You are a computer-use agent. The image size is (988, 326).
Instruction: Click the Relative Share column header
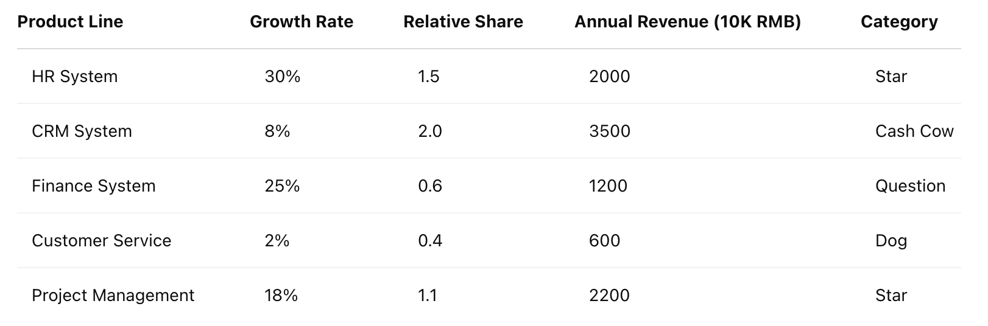tap(463, 22)
